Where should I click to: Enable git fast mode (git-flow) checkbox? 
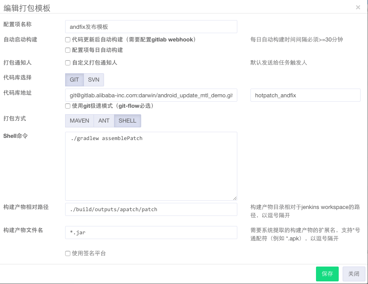[x=68, y=106]
